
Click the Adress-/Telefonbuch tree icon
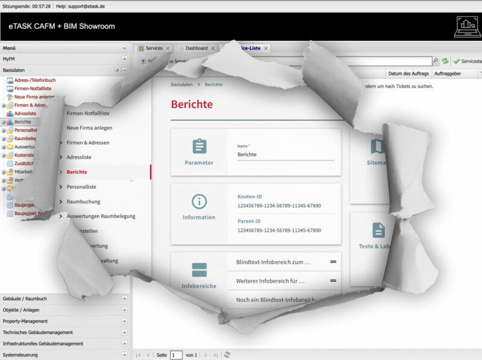[x=10, y=80]
